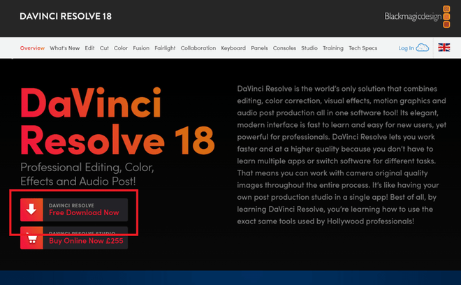Open the Fusion tab
Image resolution: width=461 pixels, height=285 pixels.
pos(141,48)
